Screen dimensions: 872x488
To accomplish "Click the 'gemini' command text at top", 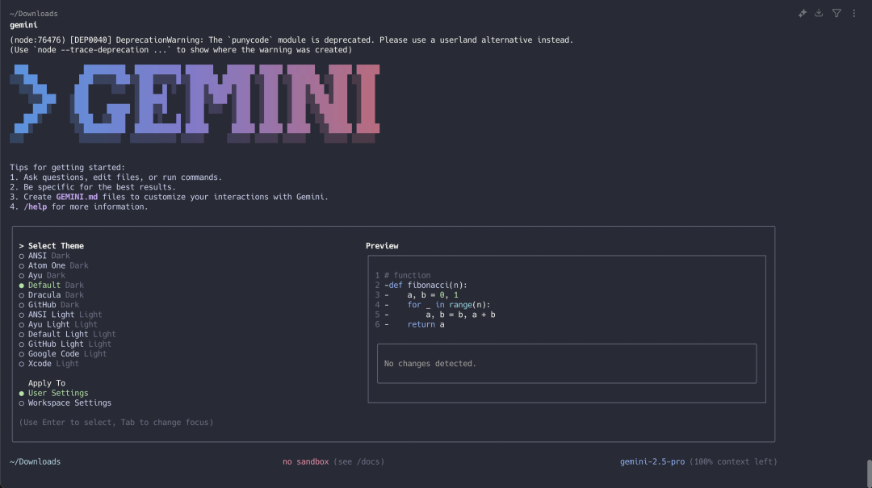I will pos(23,25).
